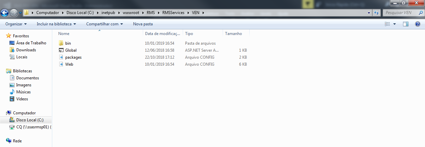Select the Global ASP.NET file icon
Viewport: 425px width, 147px height.
(61, 50)
